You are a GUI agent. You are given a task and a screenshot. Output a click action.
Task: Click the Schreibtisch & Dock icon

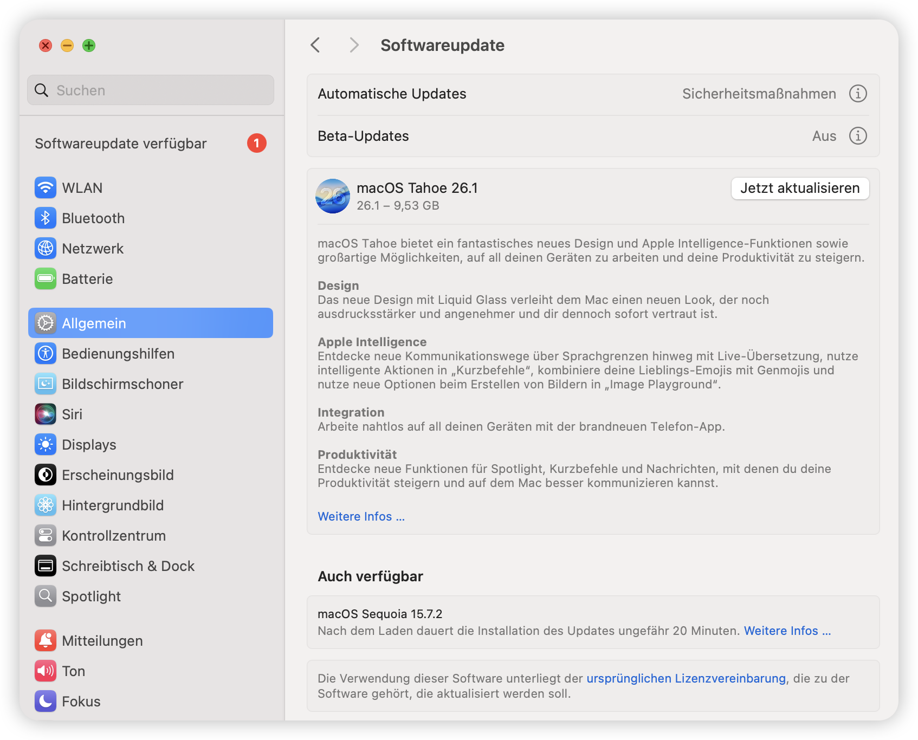(46, 566)
